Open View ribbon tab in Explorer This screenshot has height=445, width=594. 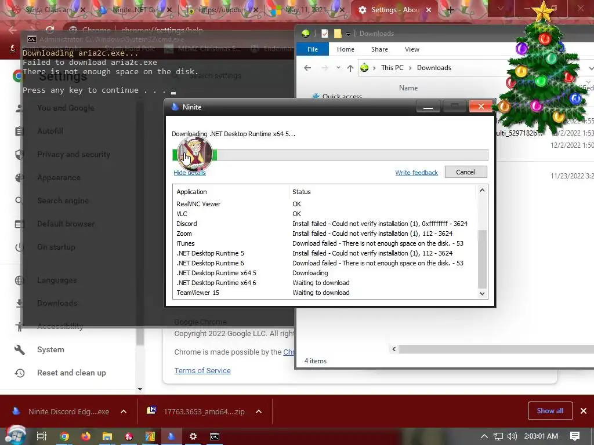click(x=412, y=49)
